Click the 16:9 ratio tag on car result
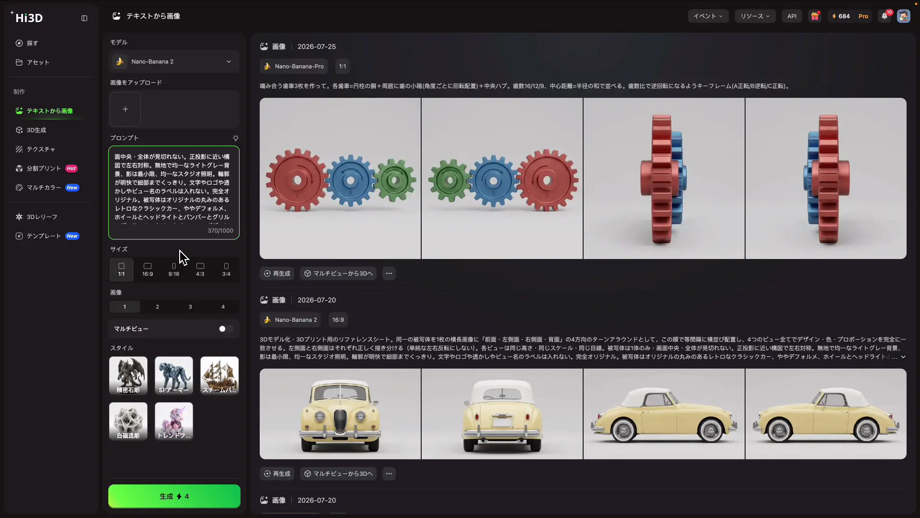The width and height of the screenshot is (920, 518). (338, 320)
